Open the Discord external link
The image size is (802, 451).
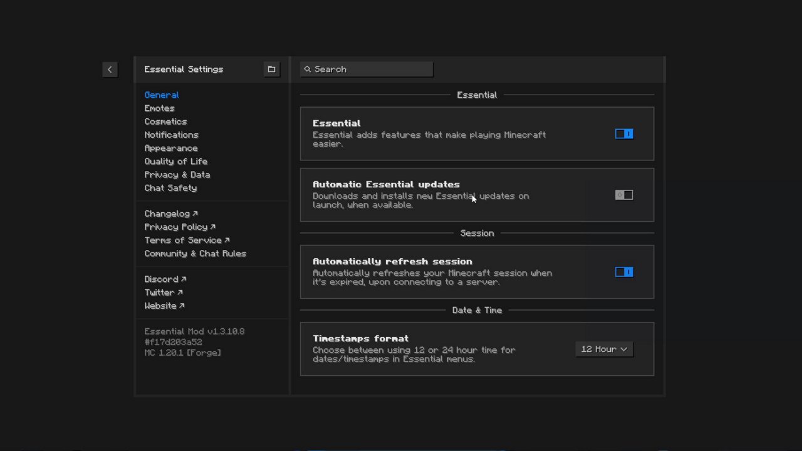point(165,279)
